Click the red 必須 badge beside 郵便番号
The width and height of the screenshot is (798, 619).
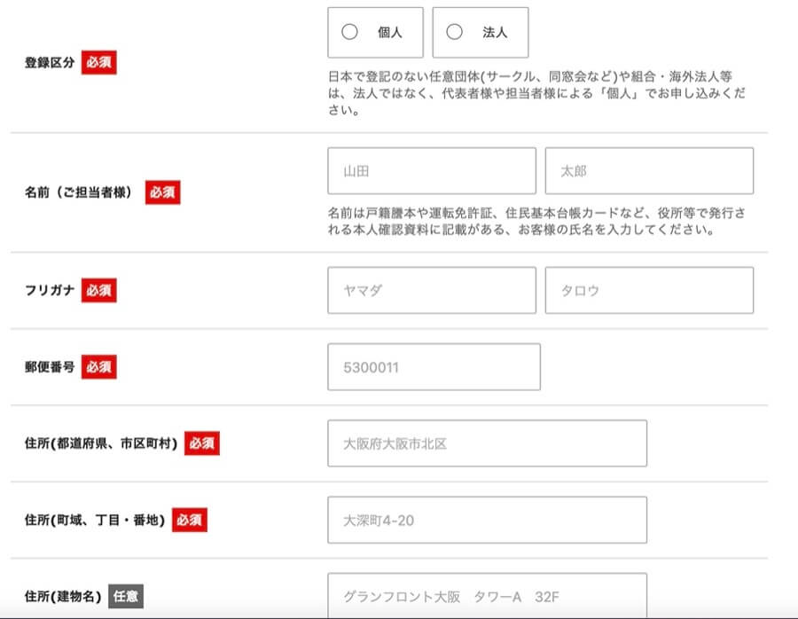(99, 367)
